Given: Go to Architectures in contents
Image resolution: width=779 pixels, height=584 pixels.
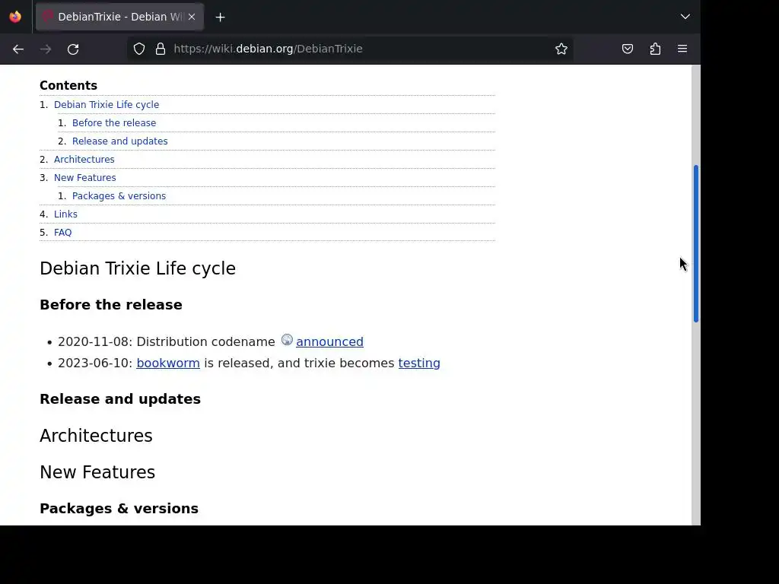Looking at the screenshot, I should pyautogui.click(x=84, y=160).
